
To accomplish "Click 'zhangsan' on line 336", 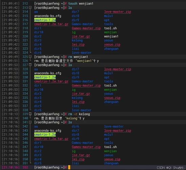I will click(111, 102).
